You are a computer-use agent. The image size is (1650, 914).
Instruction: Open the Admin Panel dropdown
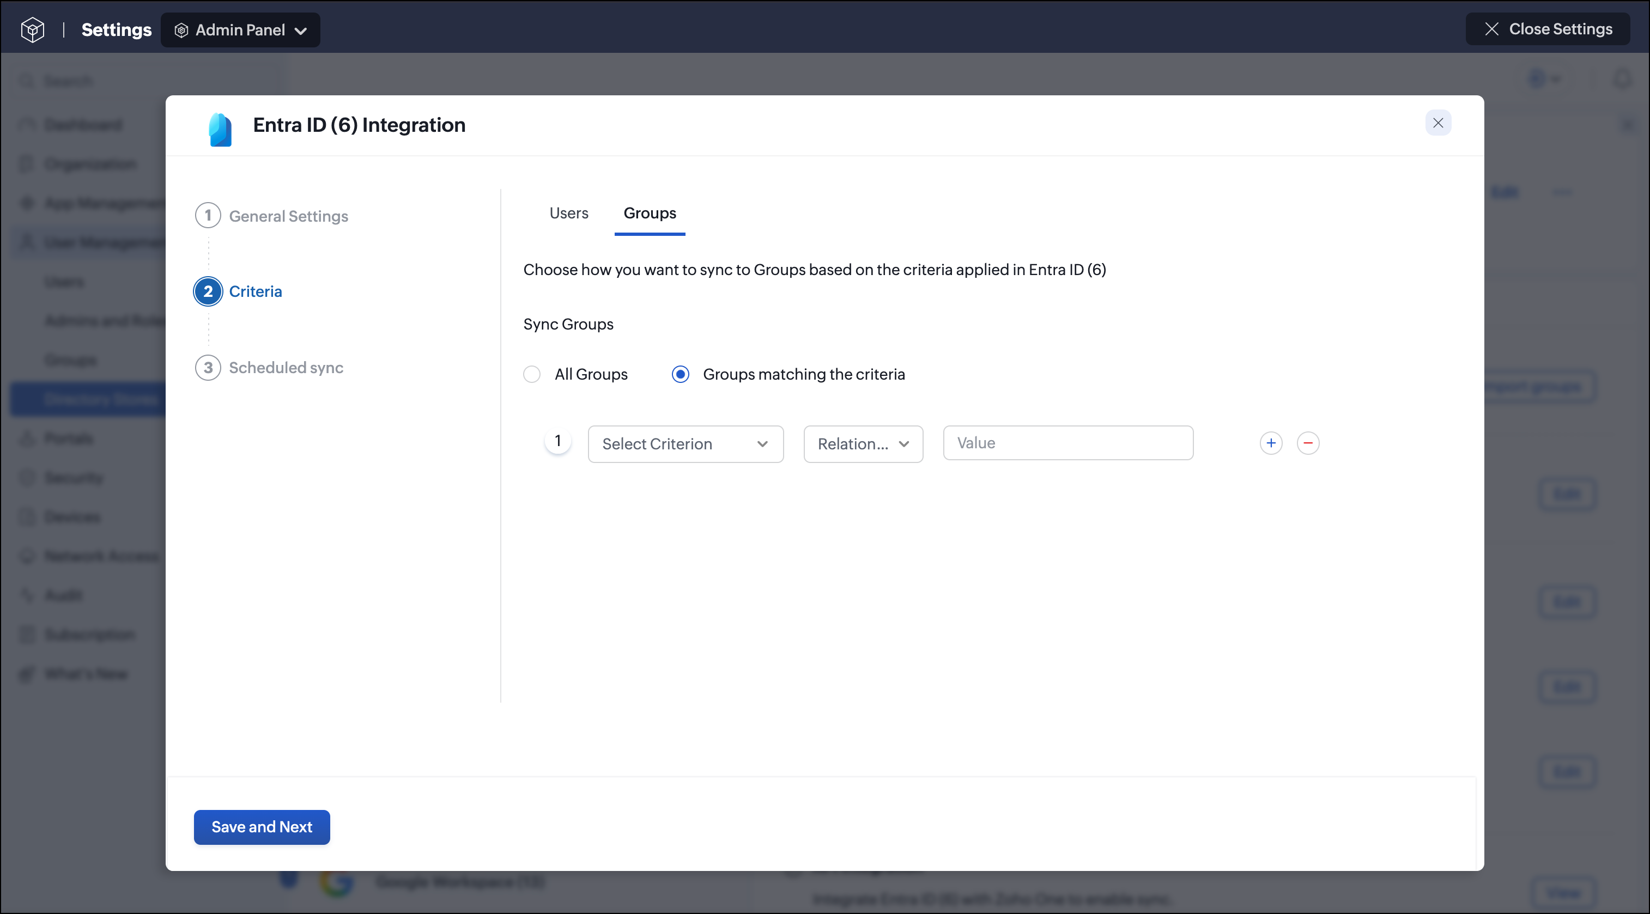click(240, 30)
